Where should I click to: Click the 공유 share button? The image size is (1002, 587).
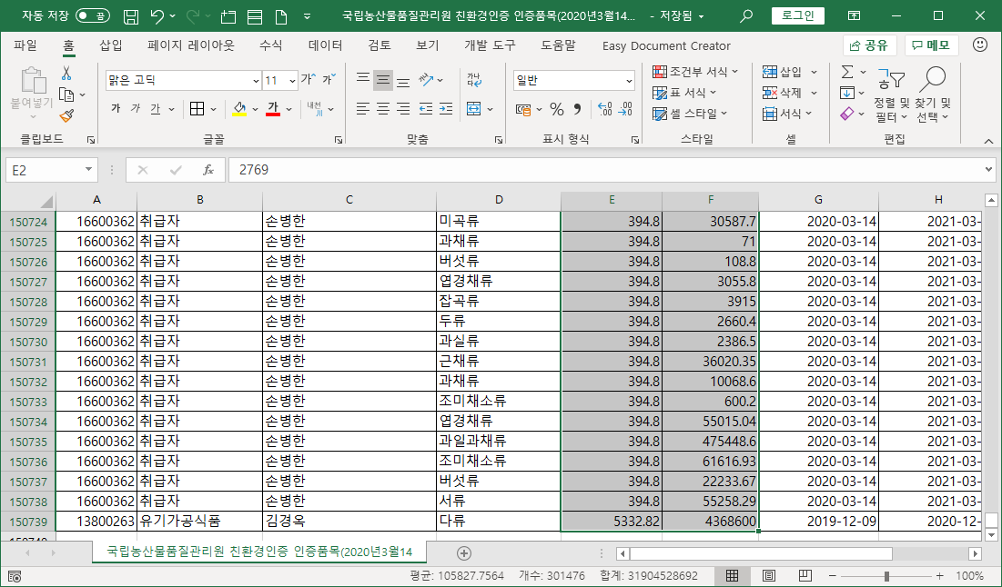(870, 45)
